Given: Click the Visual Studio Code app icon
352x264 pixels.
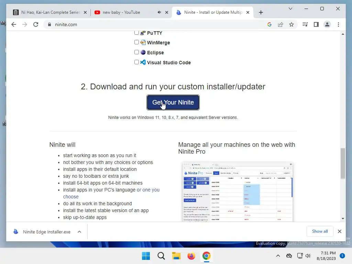Looking at the screenshot, I should pyautogui.click(x=143, y=62).
